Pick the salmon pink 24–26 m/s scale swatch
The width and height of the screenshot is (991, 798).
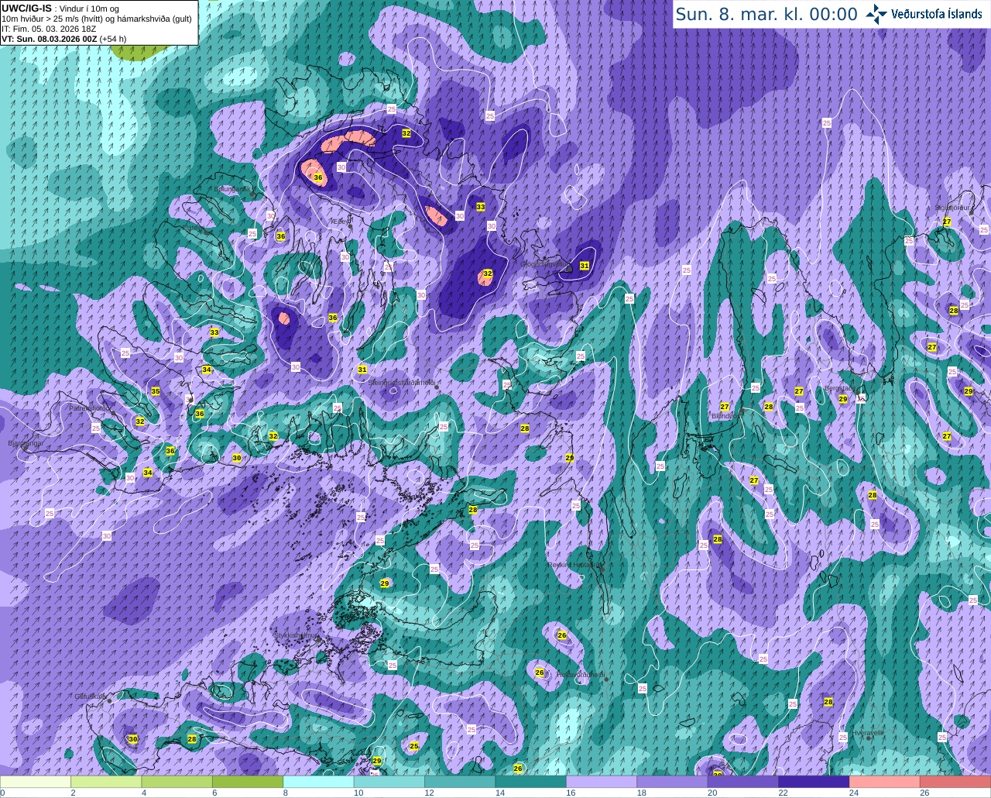885,782
